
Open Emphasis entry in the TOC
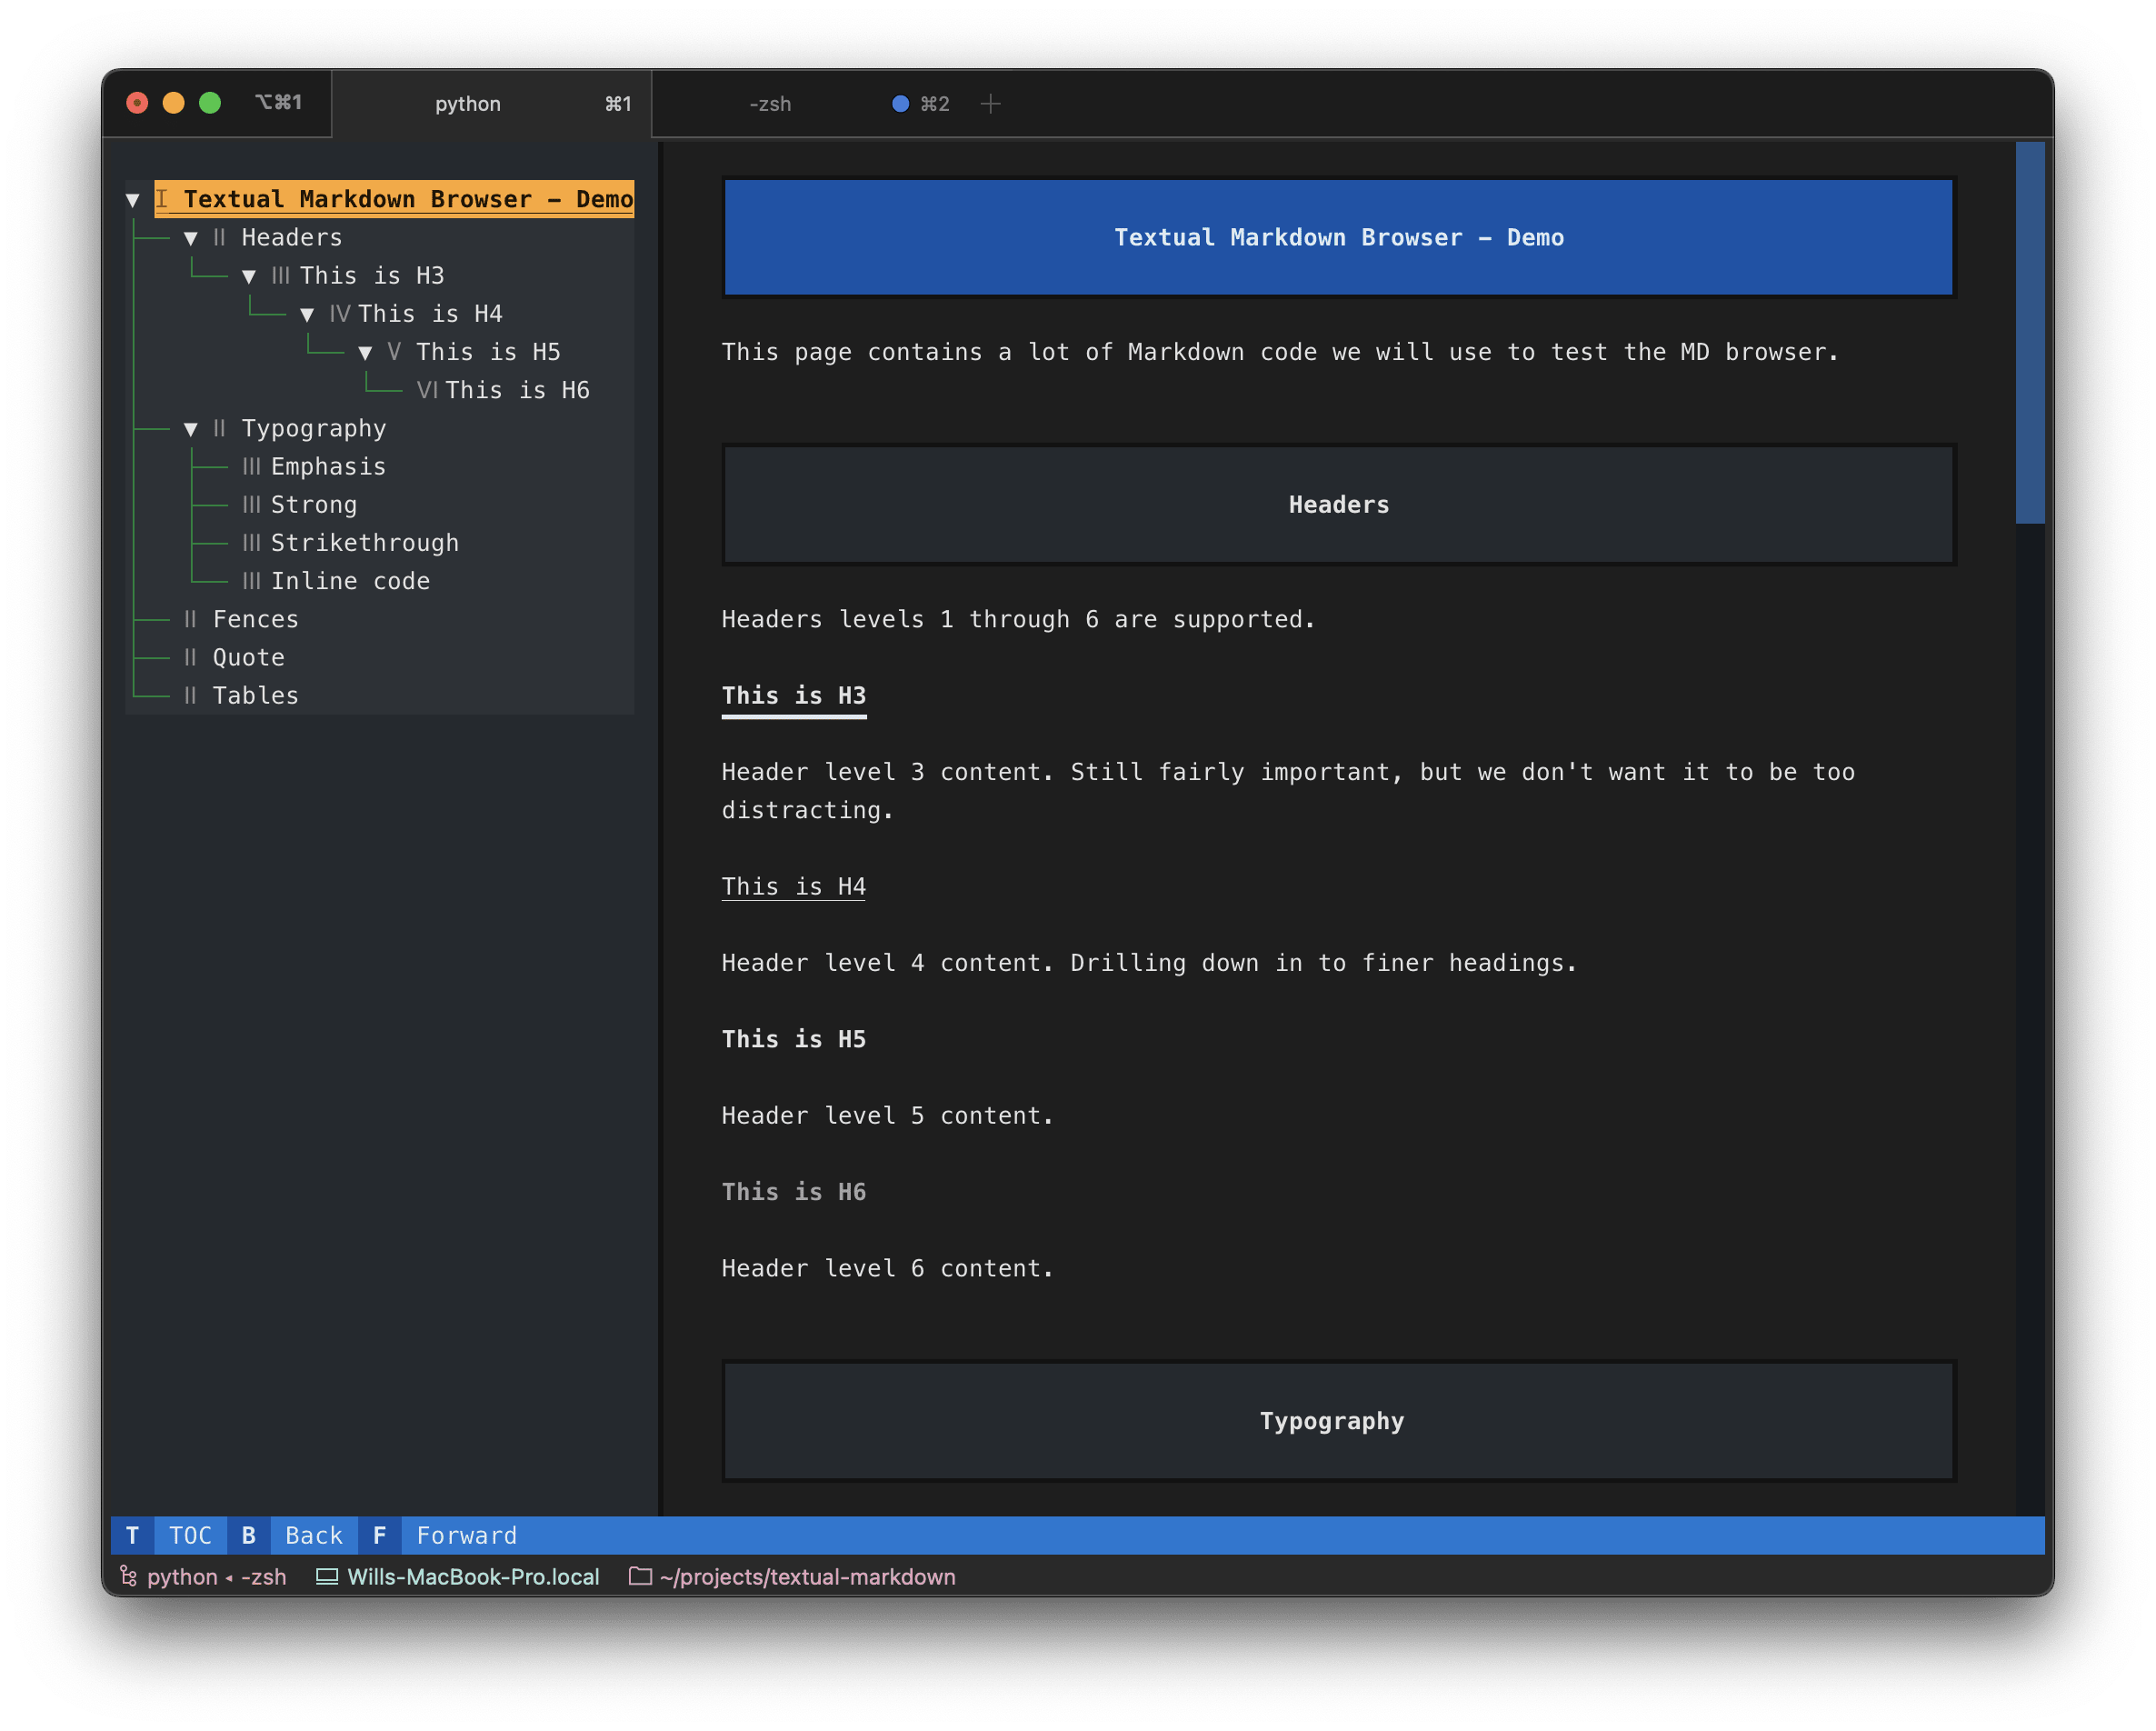point(328,467)
